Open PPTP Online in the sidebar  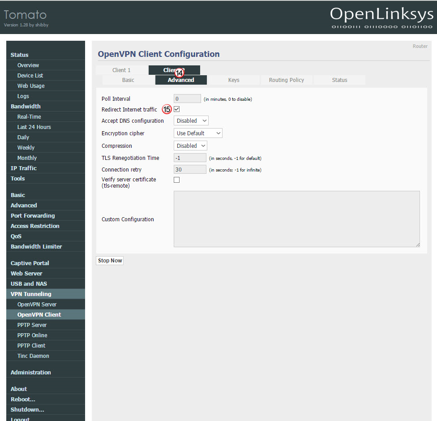tap(46, 335)
